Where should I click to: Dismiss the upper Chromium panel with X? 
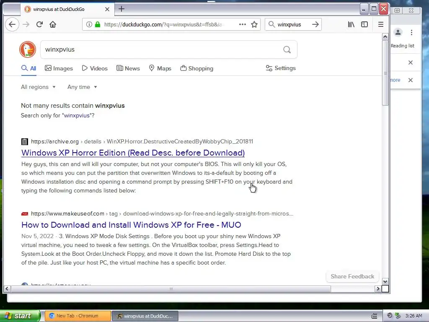(x=411, y=62)
